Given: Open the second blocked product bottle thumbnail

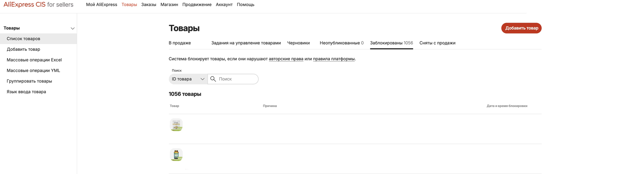Looking at the screenshot, I should point(176,155).
